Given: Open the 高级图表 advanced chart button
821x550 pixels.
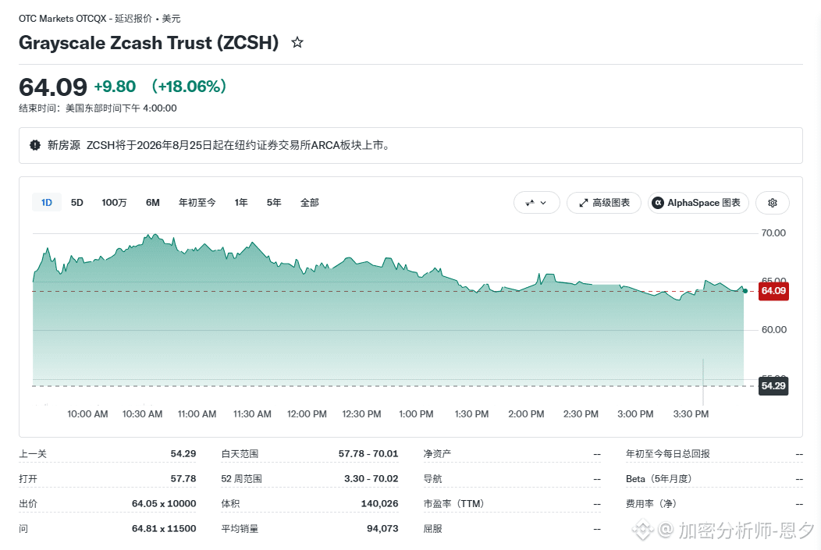Looking at the screenshot, I should (x=604, y=203).
